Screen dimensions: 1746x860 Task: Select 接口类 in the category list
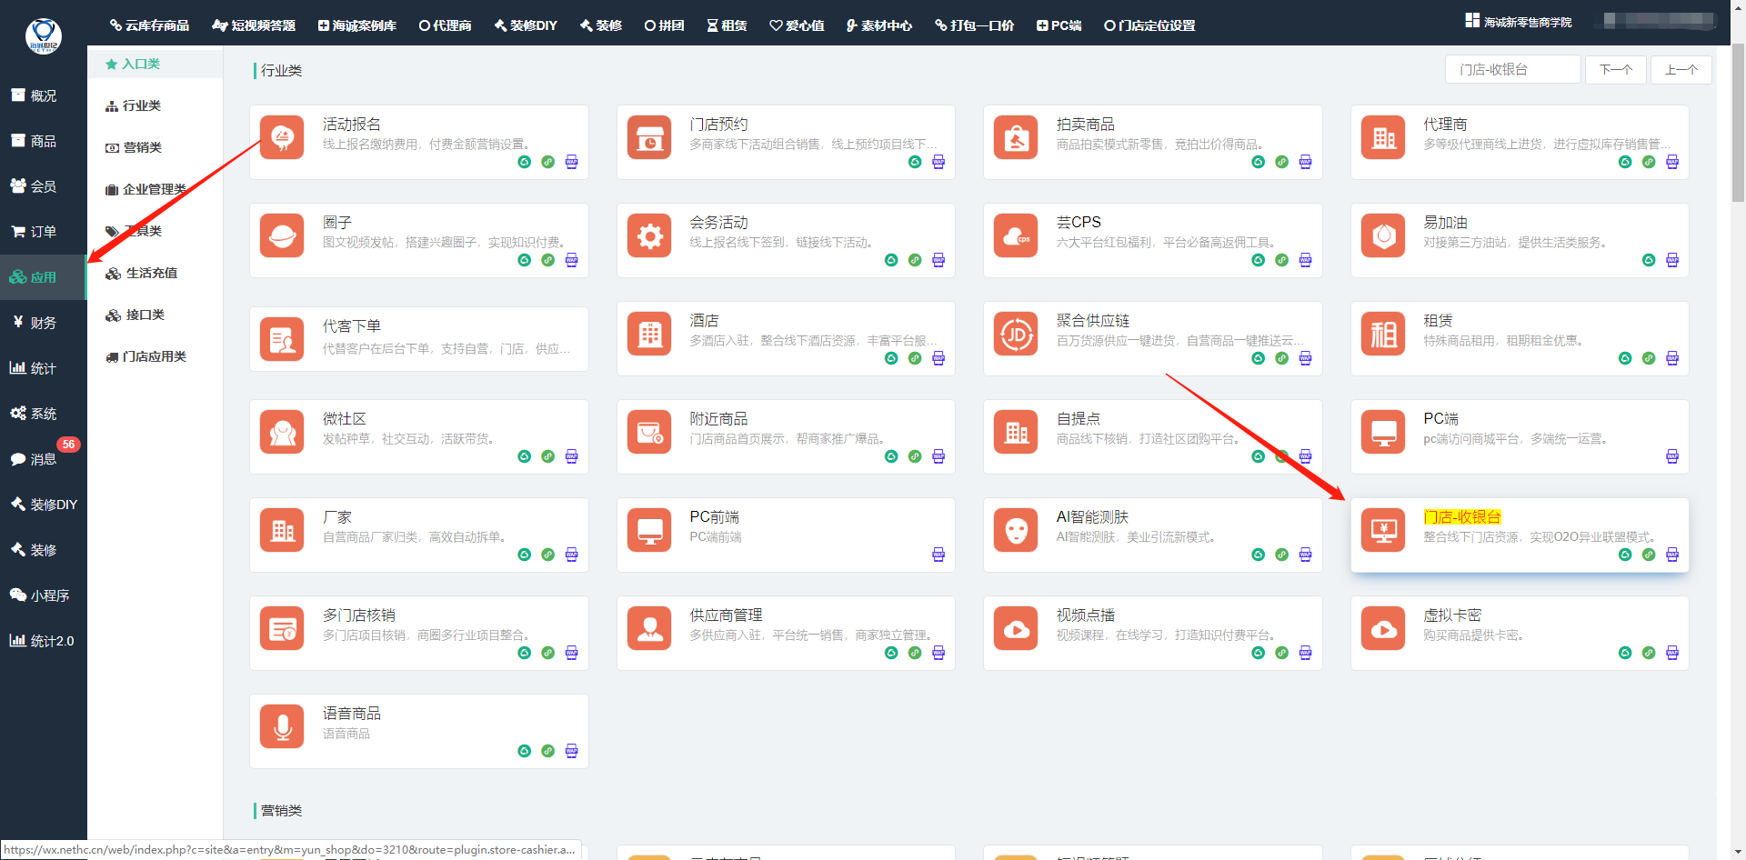point(135,315)
